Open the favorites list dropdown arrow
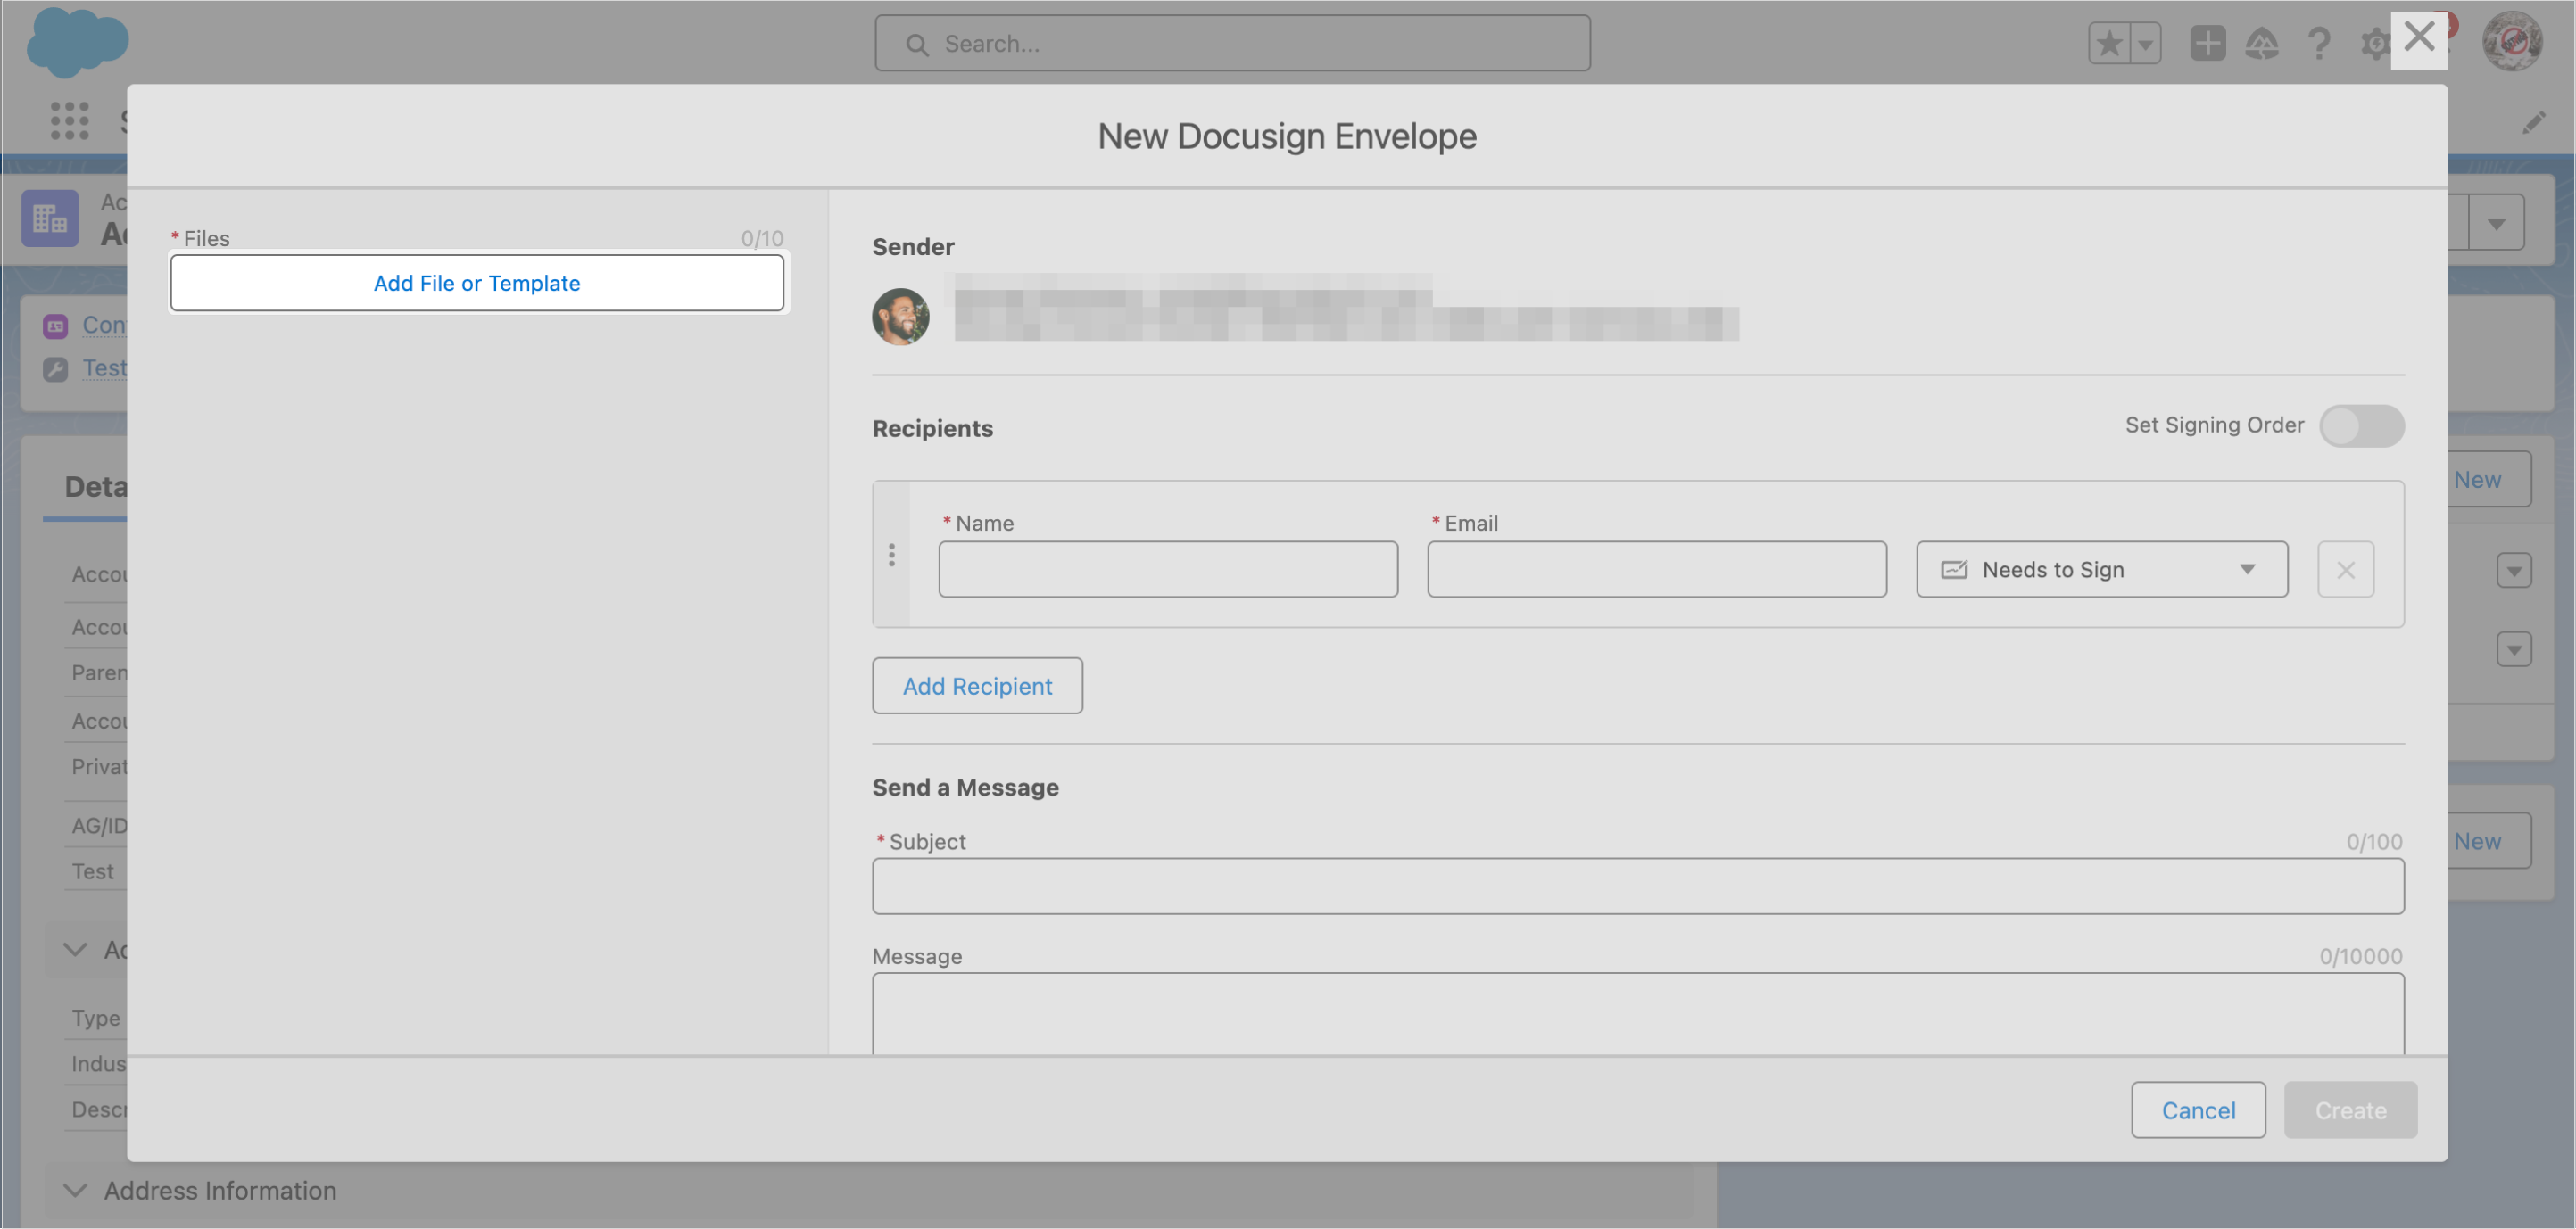Viewport: 2576px width, 1229px height. point(2143,43)
